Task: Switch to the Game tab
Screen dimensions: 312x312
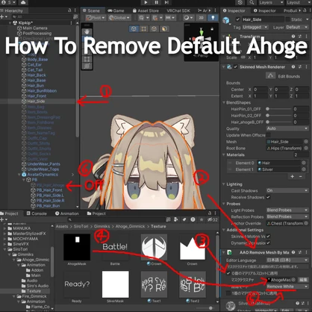Action: pyautogui.click(x=116, y=10)
